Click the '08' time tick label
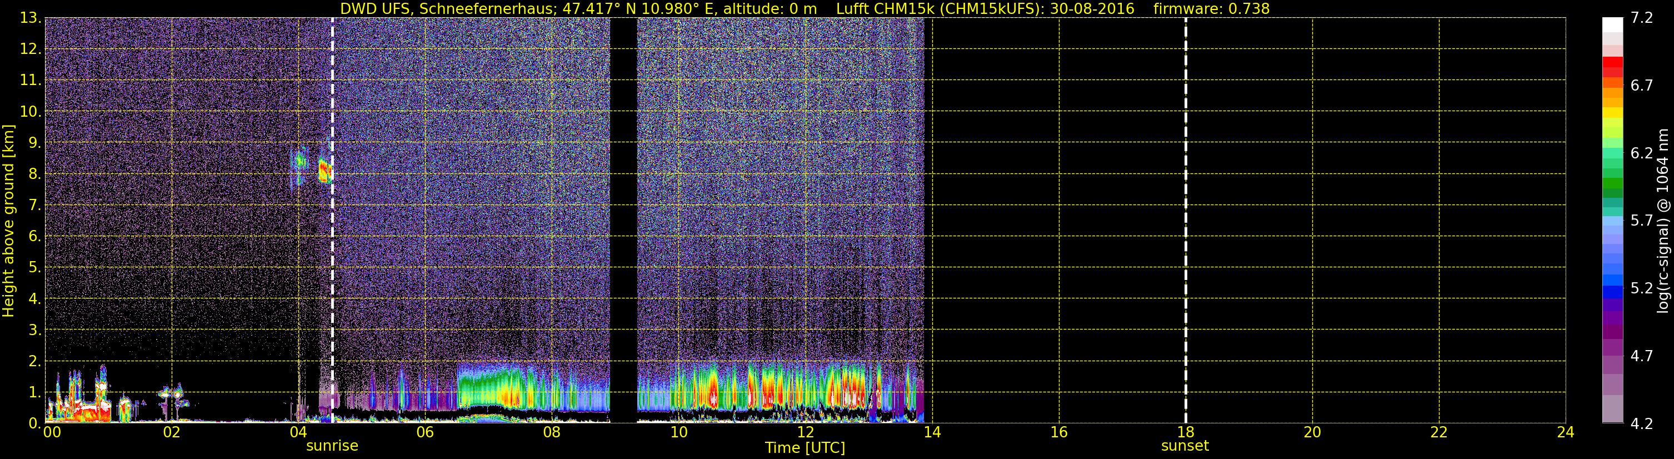 [x=552, y=432]
